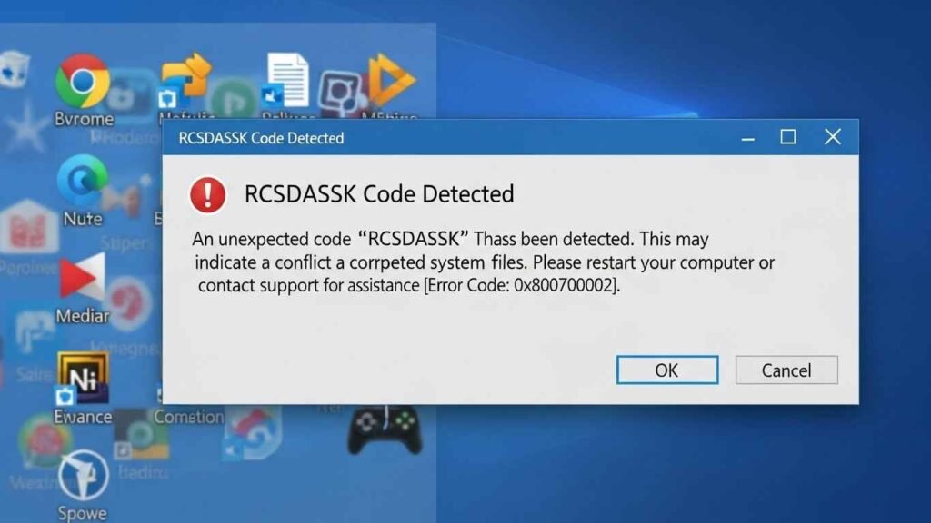Open the orange play arrow desktop icon
Viewport: 931px width, 523px height.
391,80
